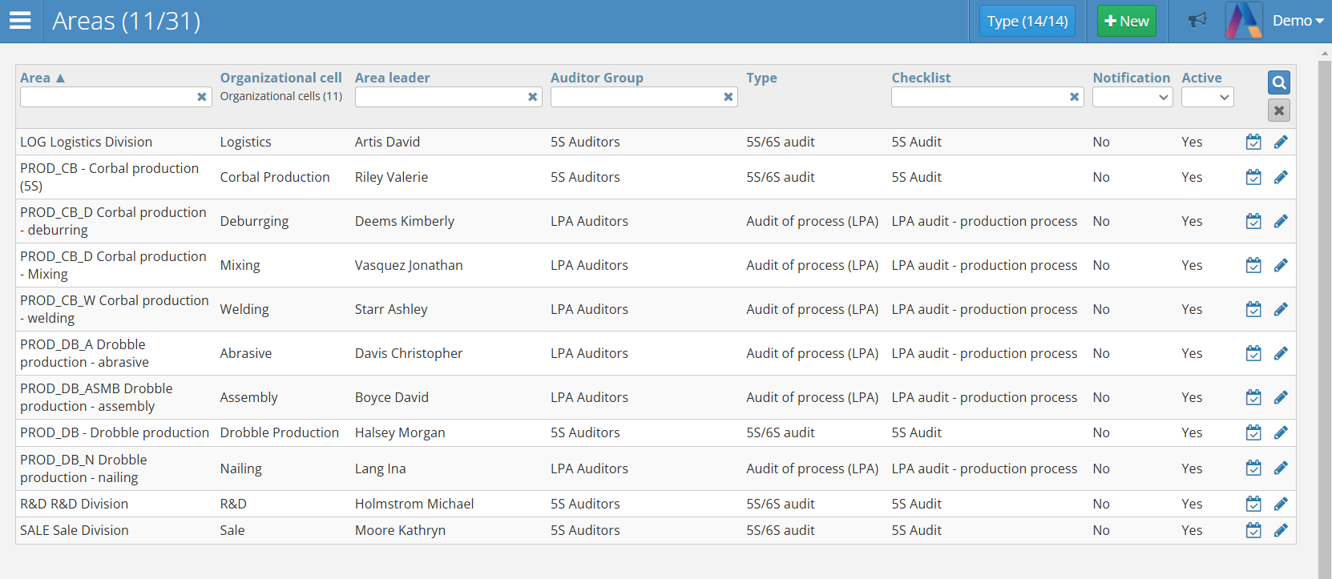
Task: Click the Type (14/14) button
Action: coord(1027,21)
